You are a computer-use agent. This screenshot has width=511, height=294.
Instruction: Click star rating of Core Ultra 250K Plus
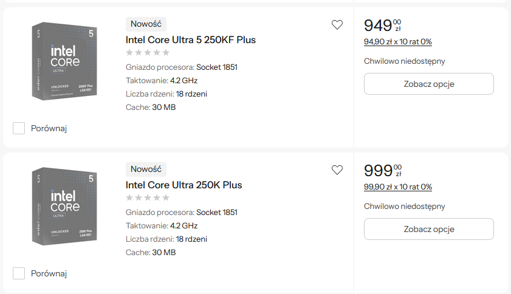point(148,198)
